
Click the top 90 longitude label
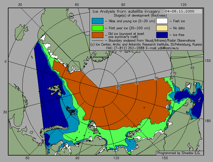point(123,5)
